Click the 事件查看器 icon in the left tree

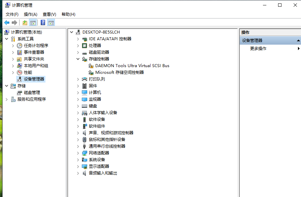(20, 52)
